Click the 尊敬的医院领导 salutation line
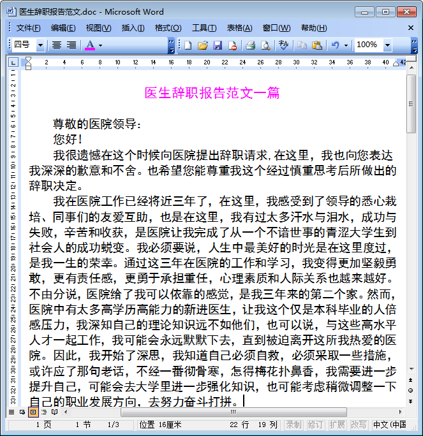 pyautogui.click(x=96, y=124)
